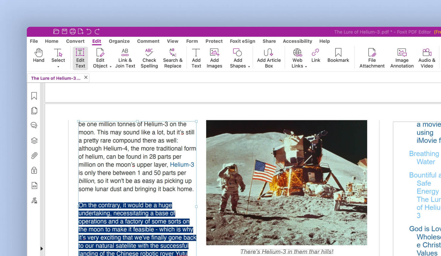Click the astronaut moon landing image
Viewport: 441px width, 256px height.
tap(287, 182)
